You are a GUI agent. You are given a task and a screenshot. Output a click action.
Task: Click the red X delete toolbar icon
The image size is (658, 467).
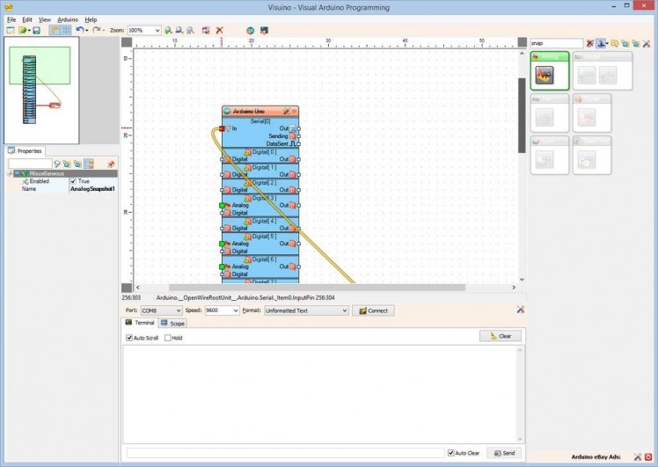pos(219,30)
